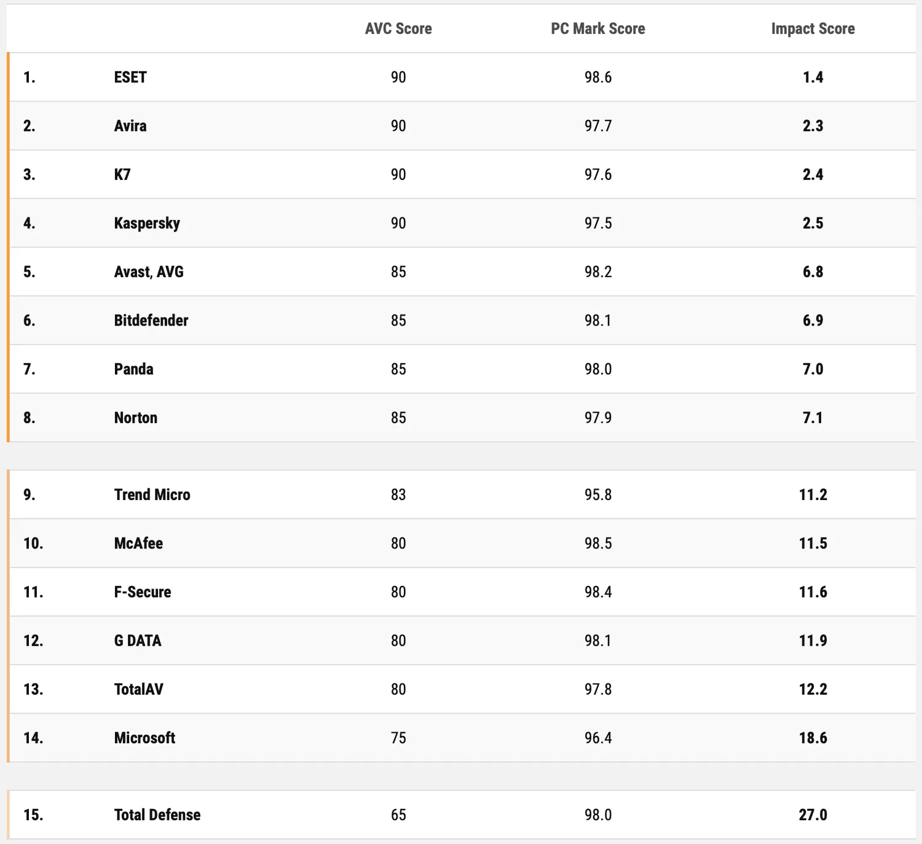Select the TotalAV row name
This screenshot has height=844, width=922.
point(139,689)
